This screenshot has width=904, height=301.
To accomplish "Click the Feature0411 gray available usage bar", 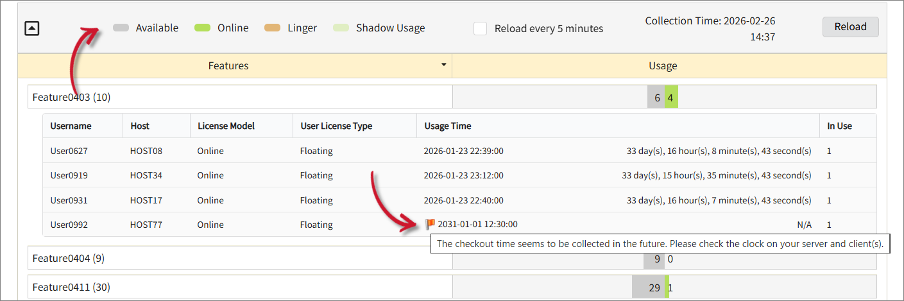I will (648, 288).
